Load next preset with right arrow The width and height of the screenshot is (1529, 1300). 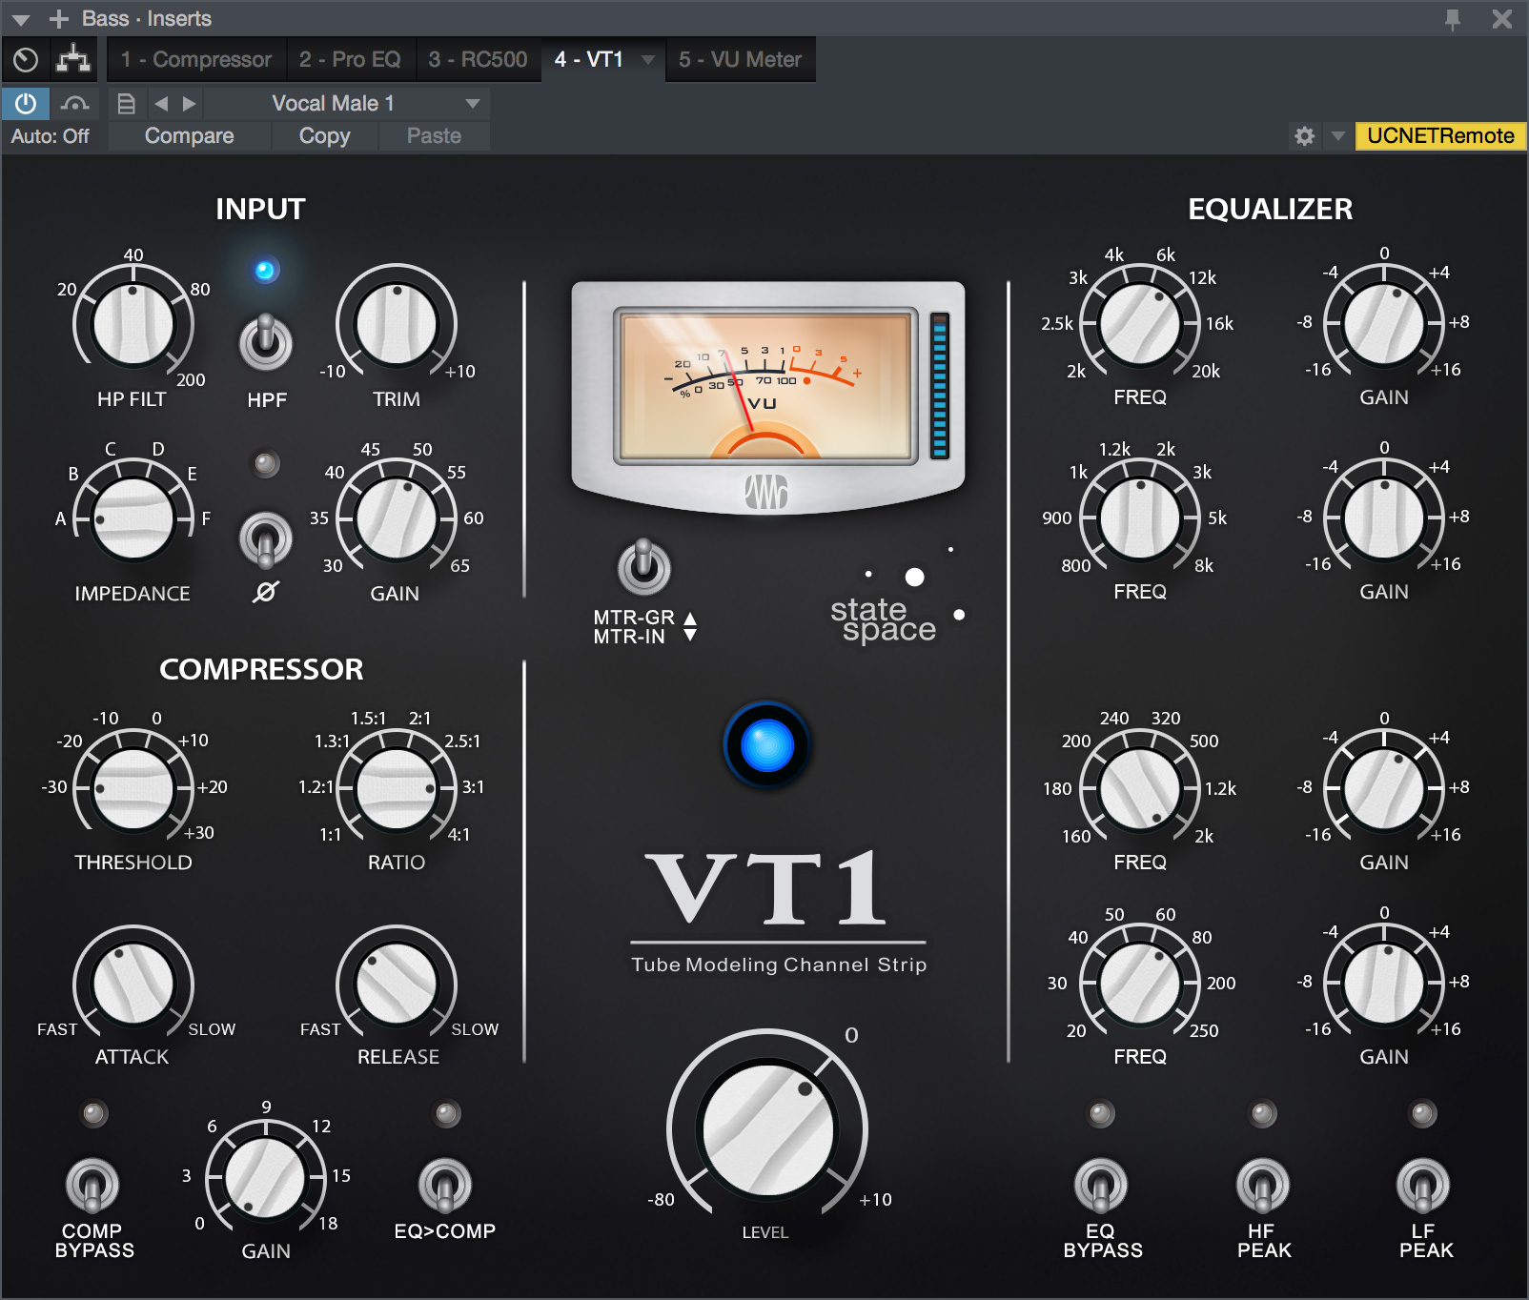189,103
